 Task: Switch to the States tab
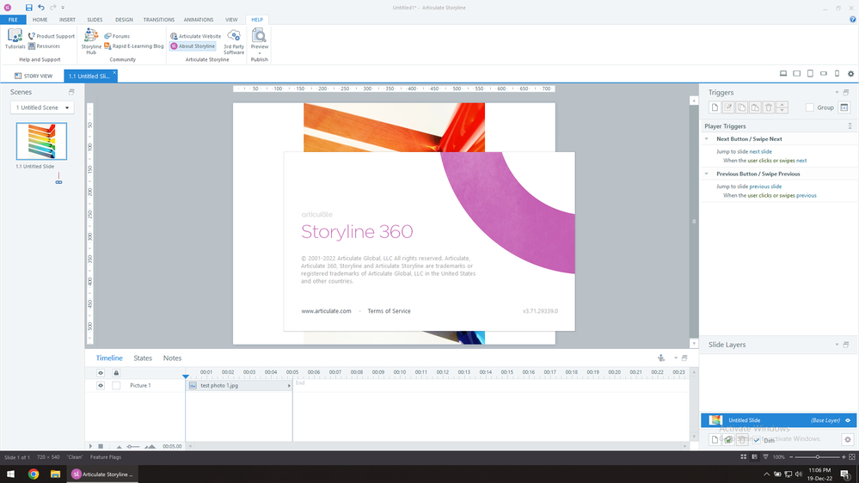(143, 358)
